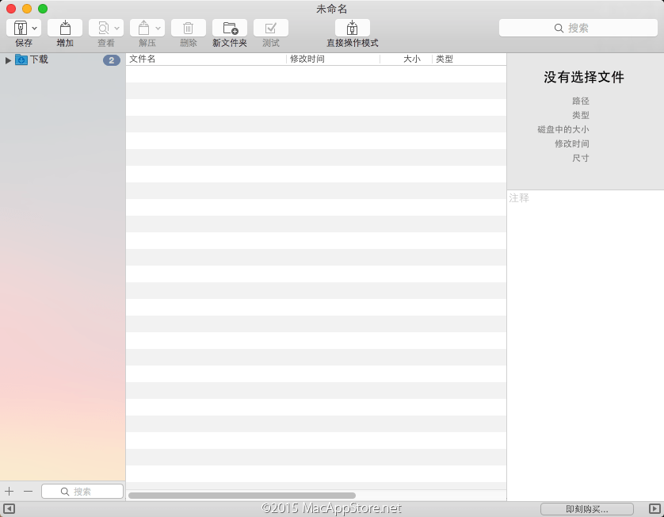
Task: Toggle direct operation mode (直接操作模式)
Action: tap(353, 28)
